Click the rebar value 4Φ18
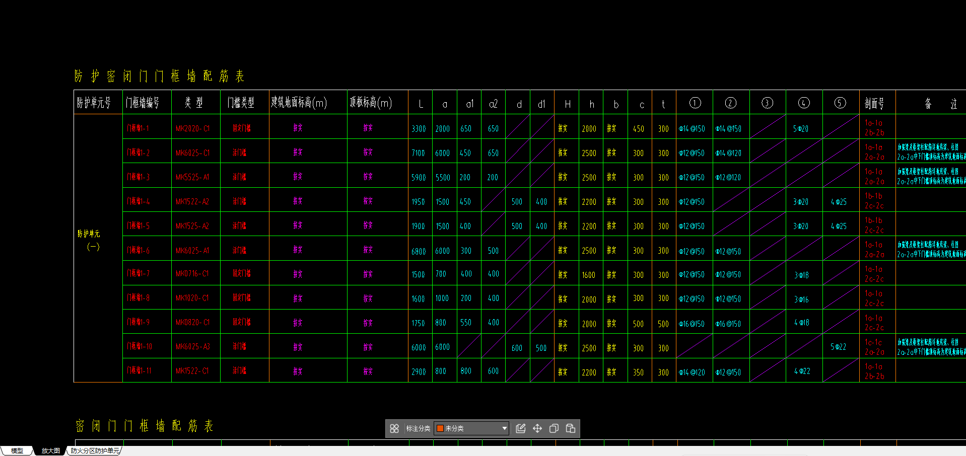This screenshot has width=966, height=456. click(802, 322)
